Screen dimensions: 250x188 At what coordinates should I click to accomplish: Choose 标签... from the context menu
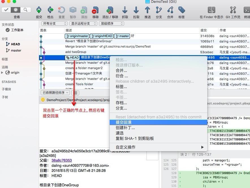pos(158,87)
